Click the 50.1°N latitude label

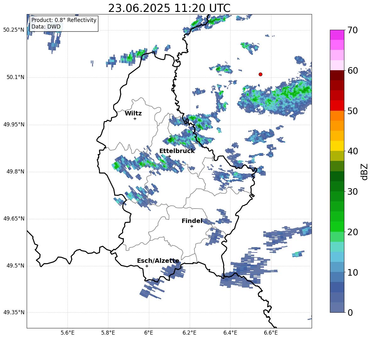pyautogui.click(x=15, y=77)
